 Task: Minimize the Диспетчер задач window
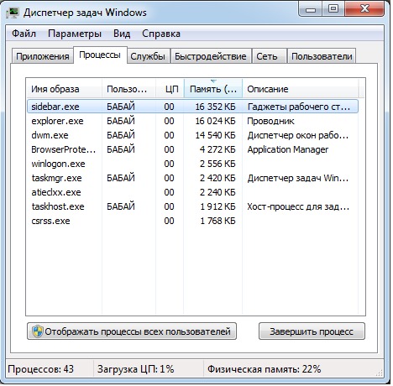[311, 9]
